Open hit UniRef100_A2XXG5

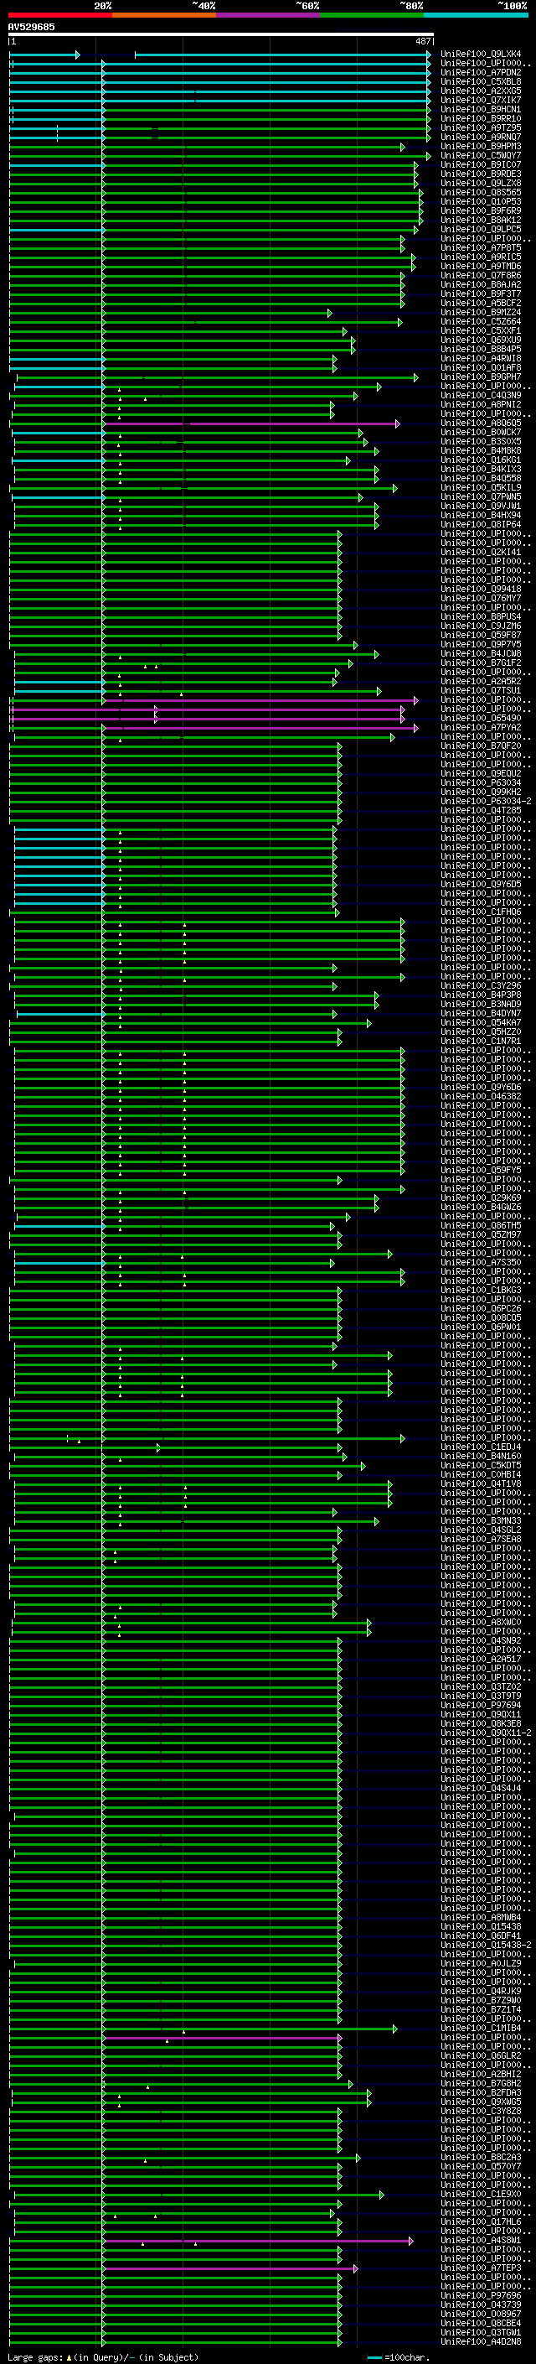481,91
